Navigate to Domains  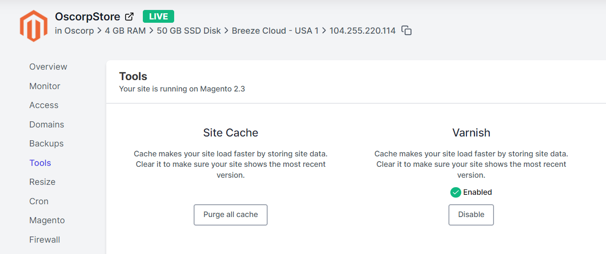click(47, 125)
